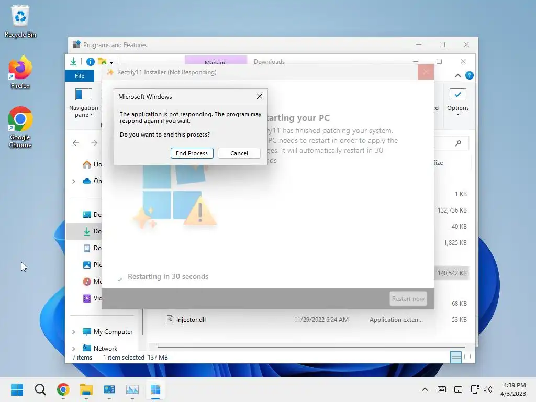This screenshot has width=536, height=402.
Task: Click Rectify11 installer taskbar icon
Action: pos(155,389)
